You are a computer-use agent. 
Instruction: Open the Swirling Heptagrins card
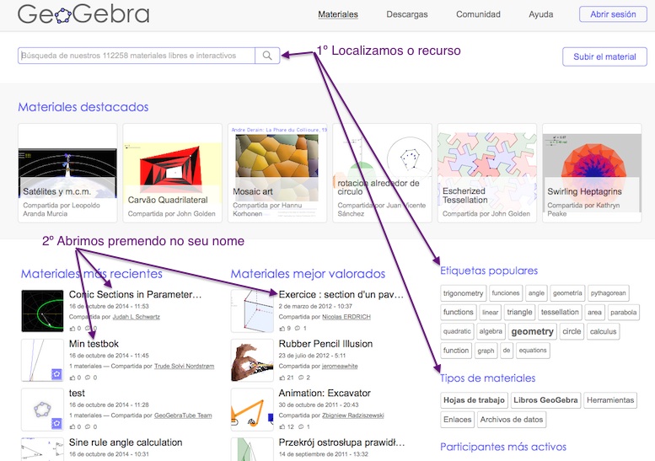(592, 173)
